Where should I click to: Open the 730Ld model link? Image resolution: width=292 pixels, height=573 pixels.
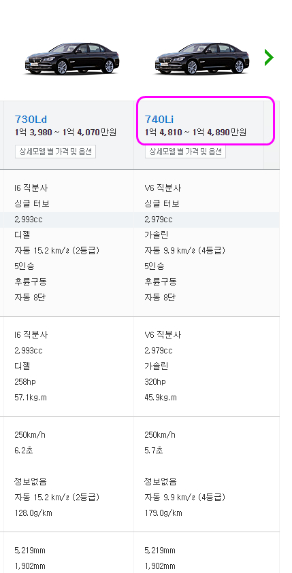click(31, 119)
